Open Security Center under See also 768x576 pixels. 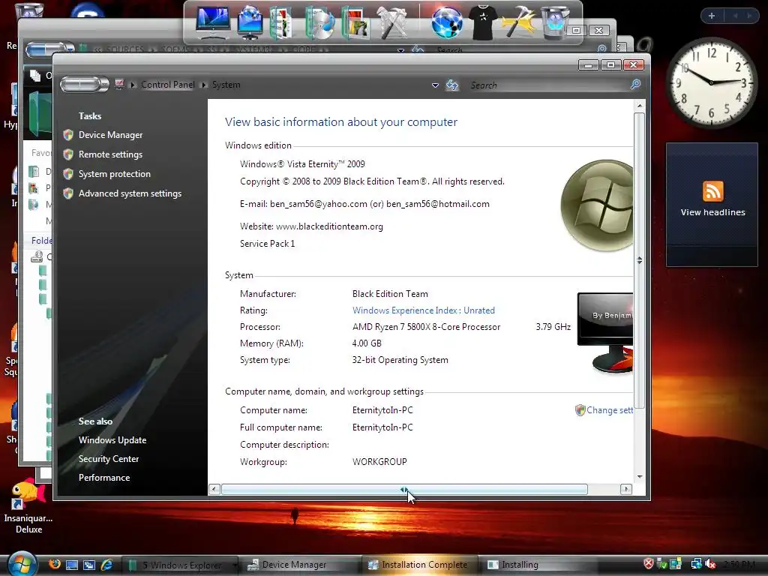[x=109, y=459]
